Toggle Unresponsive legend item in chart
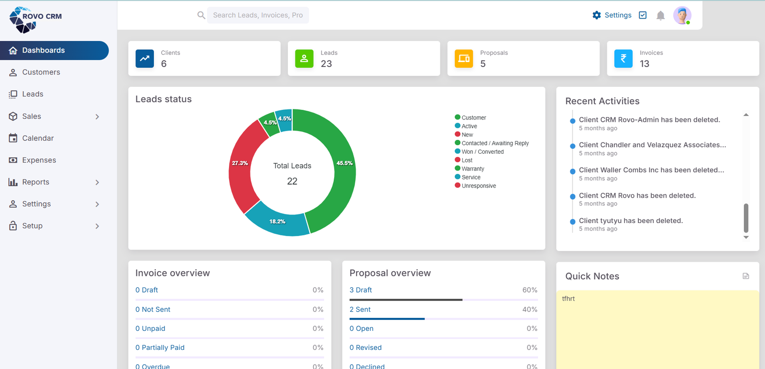This screenshot has height=369, width=765. coord(475,186)
